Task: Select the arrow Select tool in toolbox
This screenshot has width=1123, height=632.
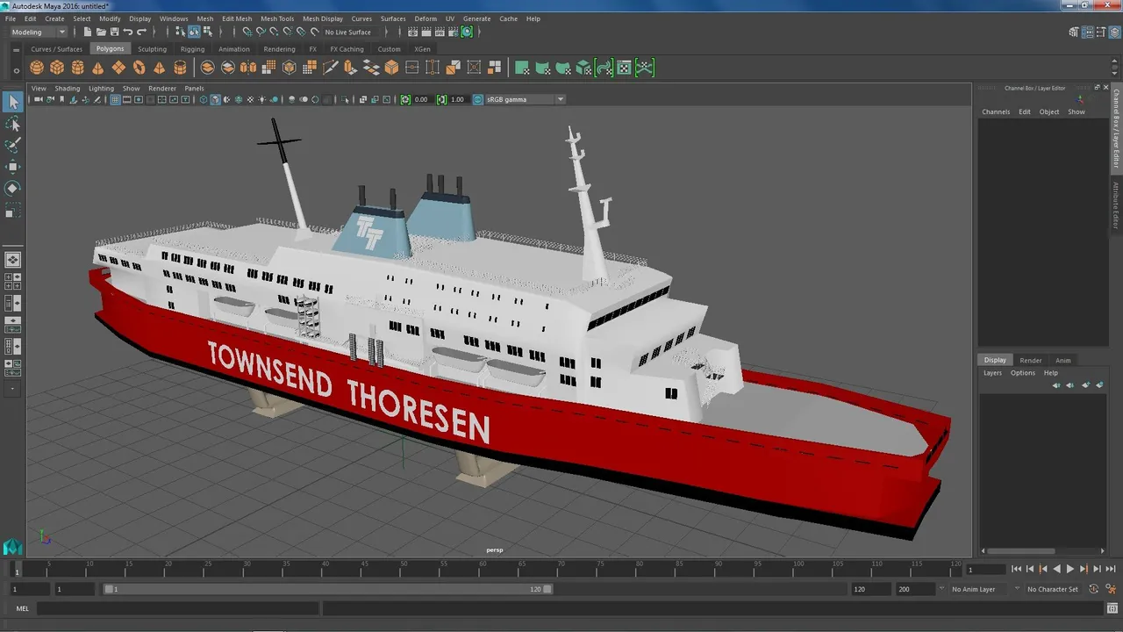Action: click(12, 103)
